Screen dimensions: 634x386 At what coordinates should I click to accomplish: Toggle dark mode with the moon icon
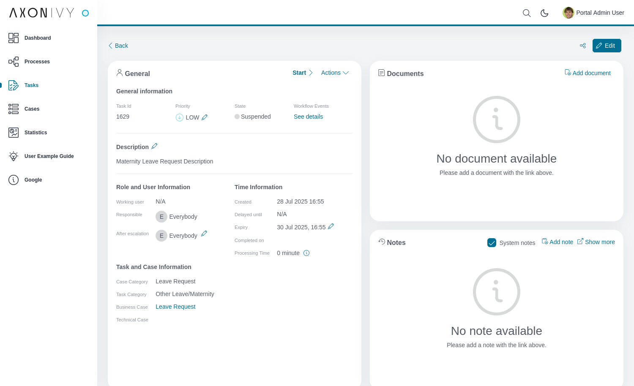tap(544, 13)
